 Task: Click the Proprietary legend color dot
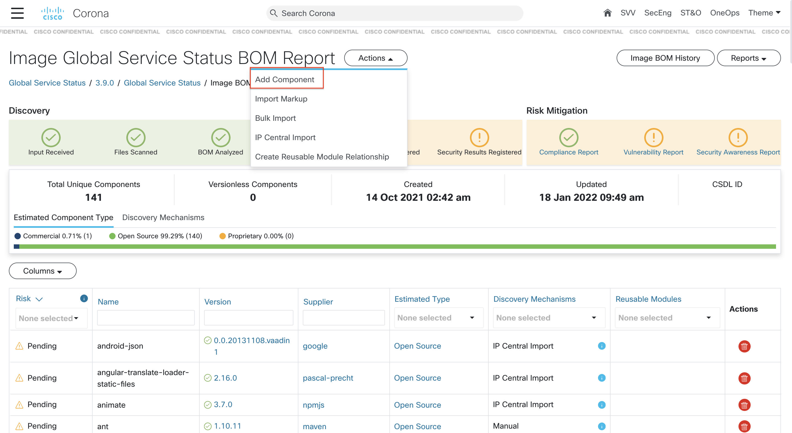click(222, 236)
